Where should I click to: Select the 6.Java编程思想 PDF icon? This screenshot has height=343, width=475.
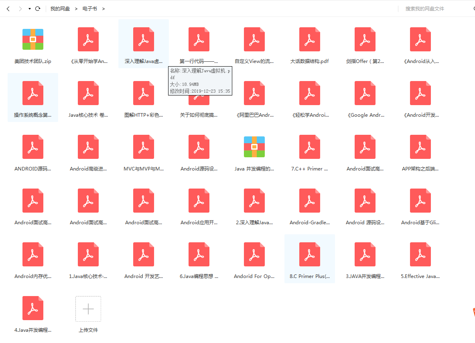coord(199,254)
